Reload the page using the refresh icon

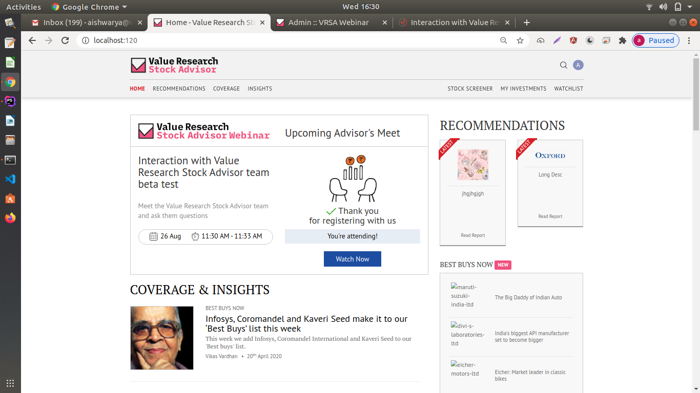click(x=65, y=40)
